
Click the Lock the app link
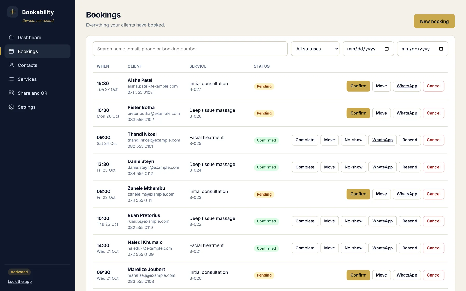(20, 282)
